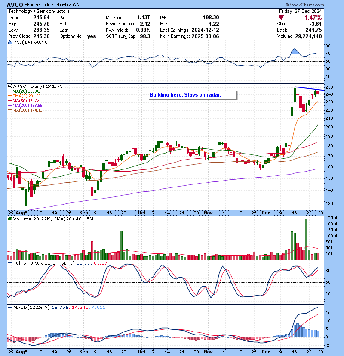Click the brown dash before MA(100) legend
This screenshot has height=356, width=344.
click(x=10, y=110)
